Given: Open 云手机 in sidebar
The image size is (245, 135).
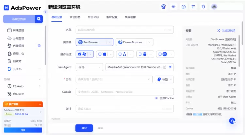Looking at the screenshot, I should (x=14, y=69).
